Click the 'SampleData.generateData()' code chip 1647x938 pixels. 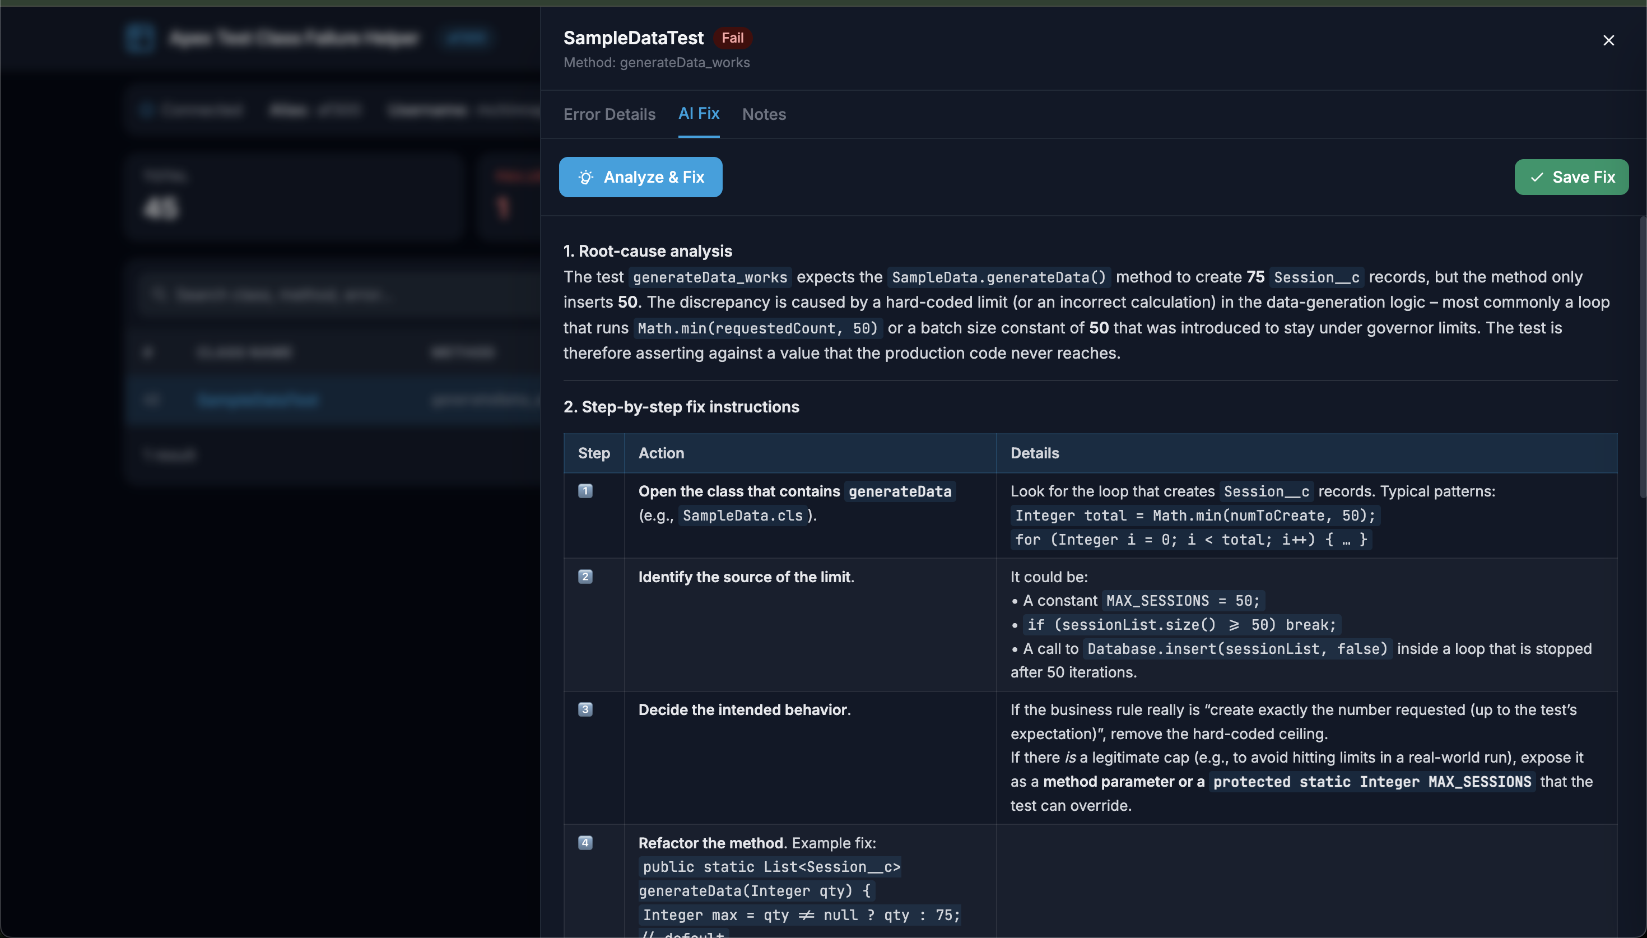coord(999,277)
